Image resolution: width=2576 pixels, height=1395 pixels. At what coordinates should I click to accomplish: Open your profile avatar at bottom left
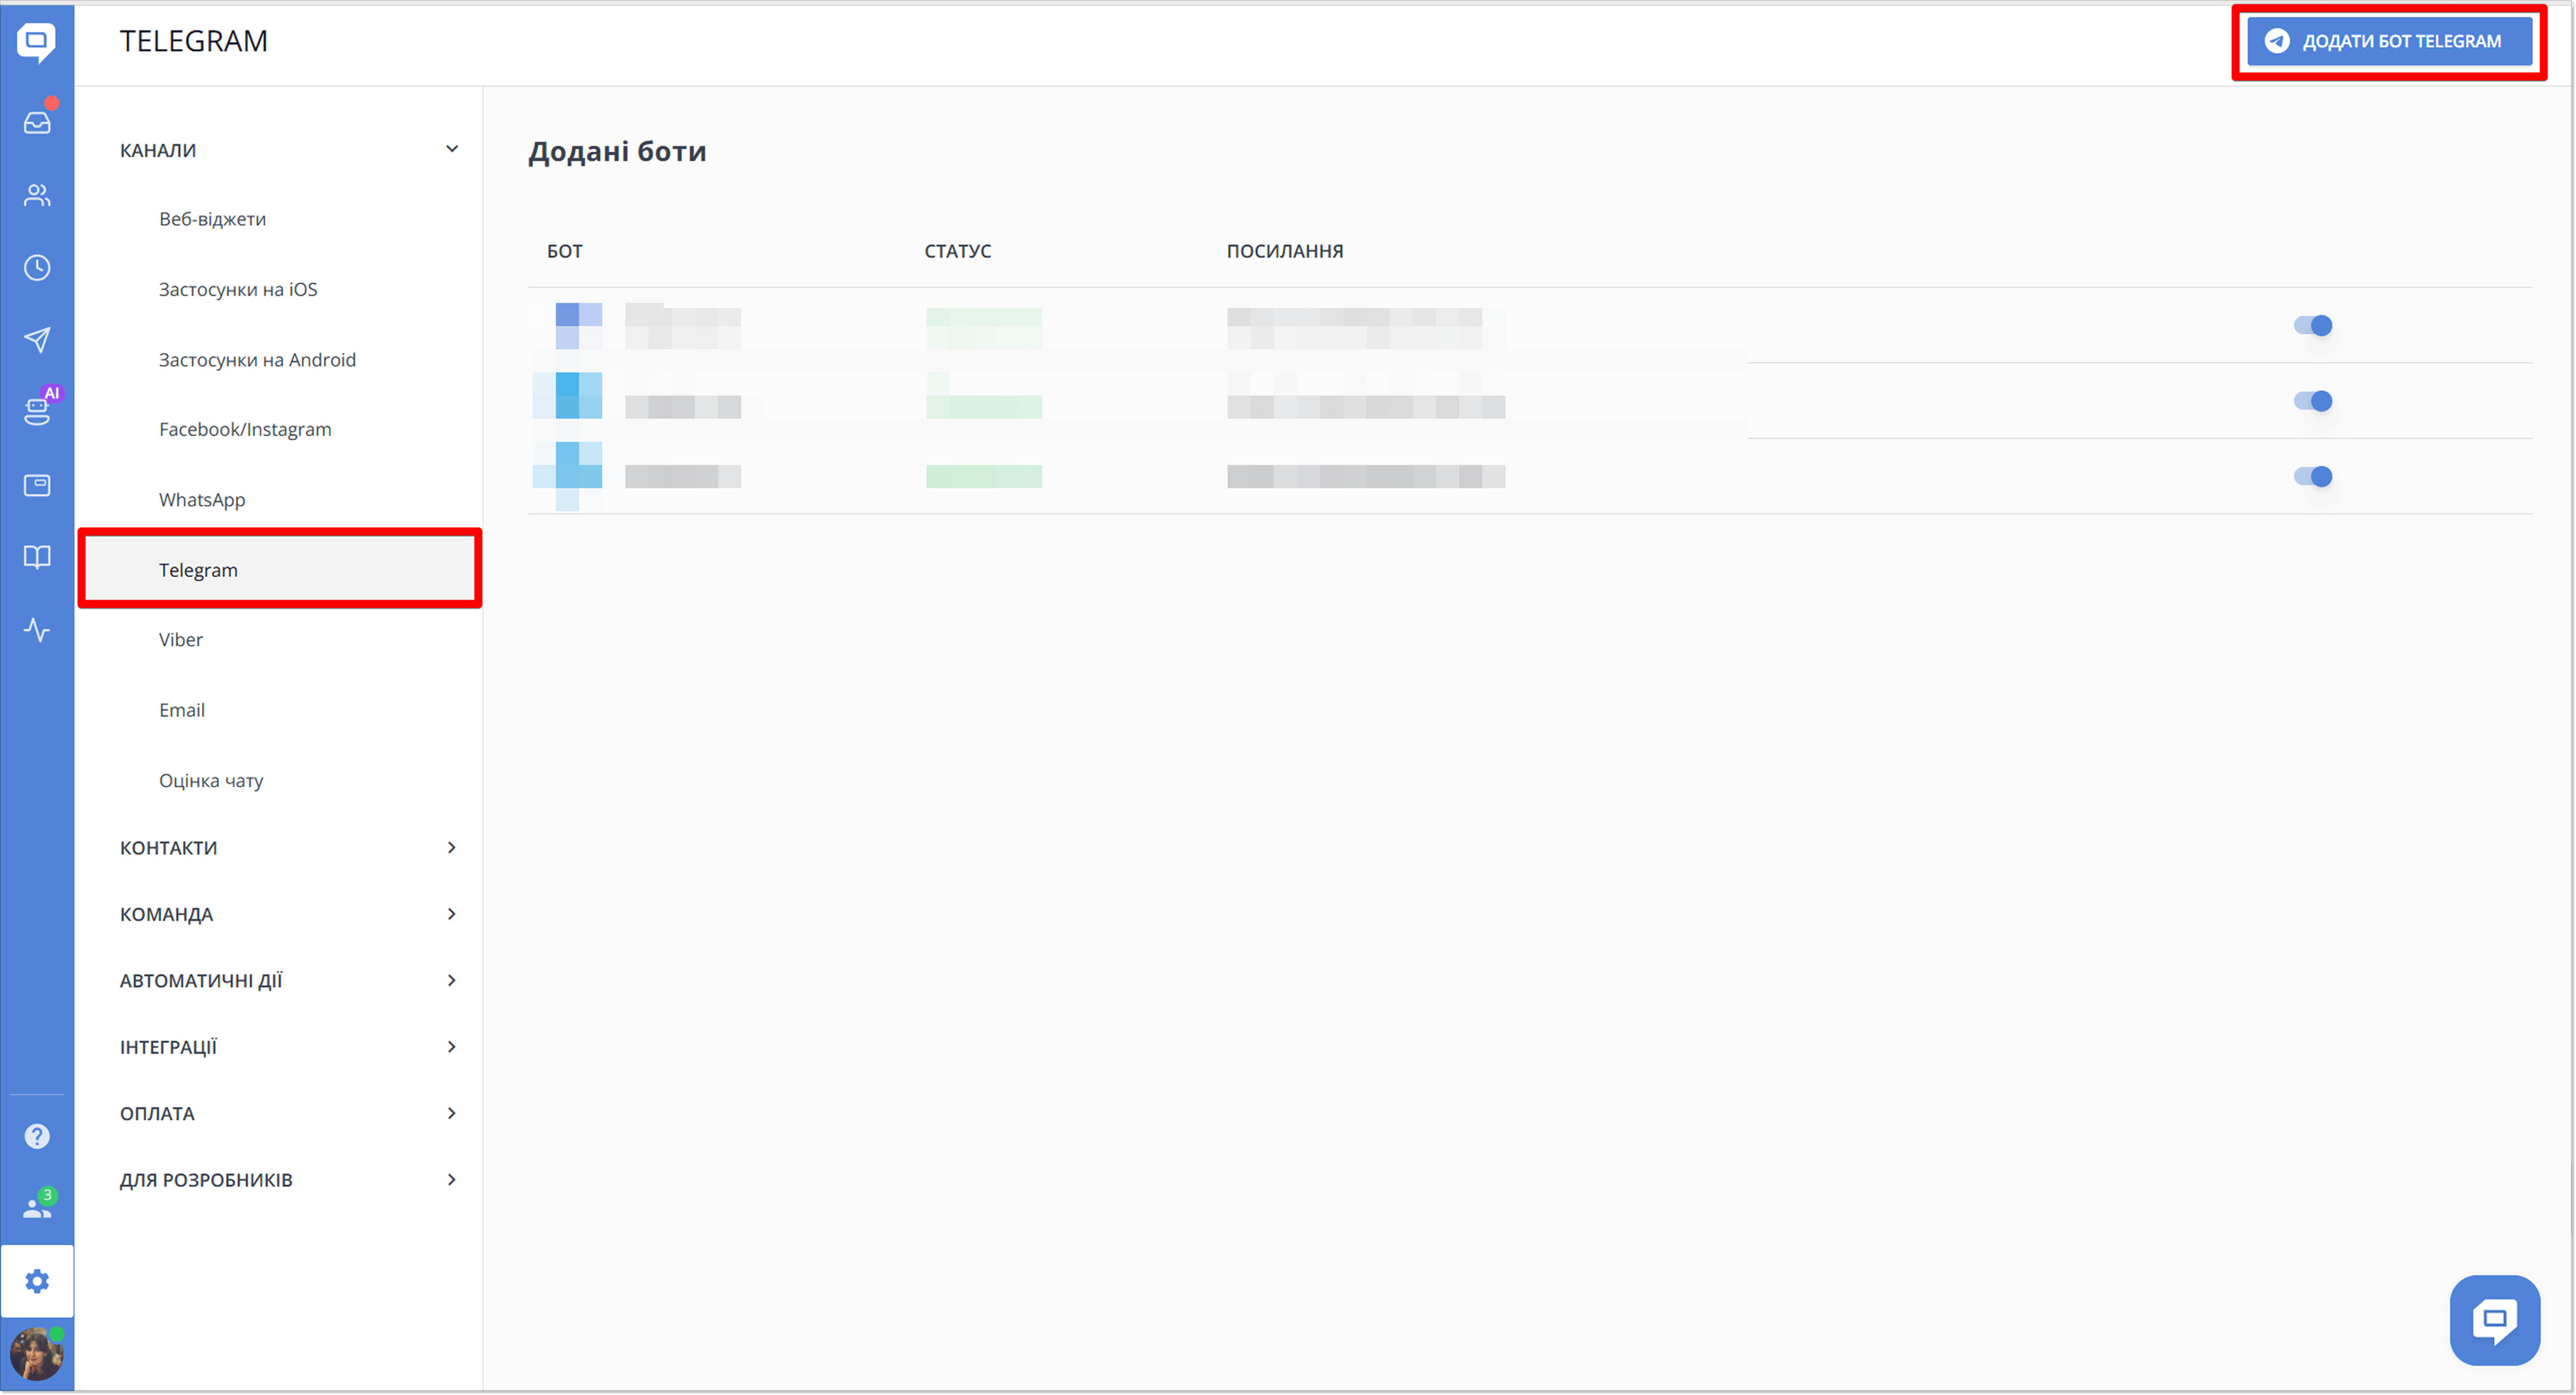[x=38, y=1354]
